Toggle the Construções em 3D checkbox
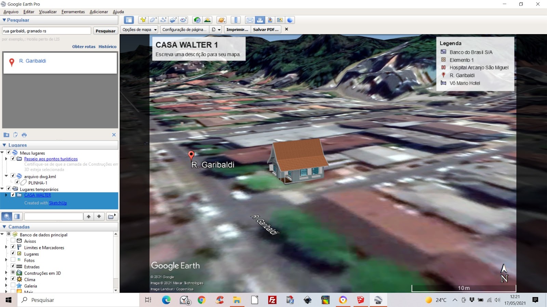 pyautogui.click(x=13, y=273)
